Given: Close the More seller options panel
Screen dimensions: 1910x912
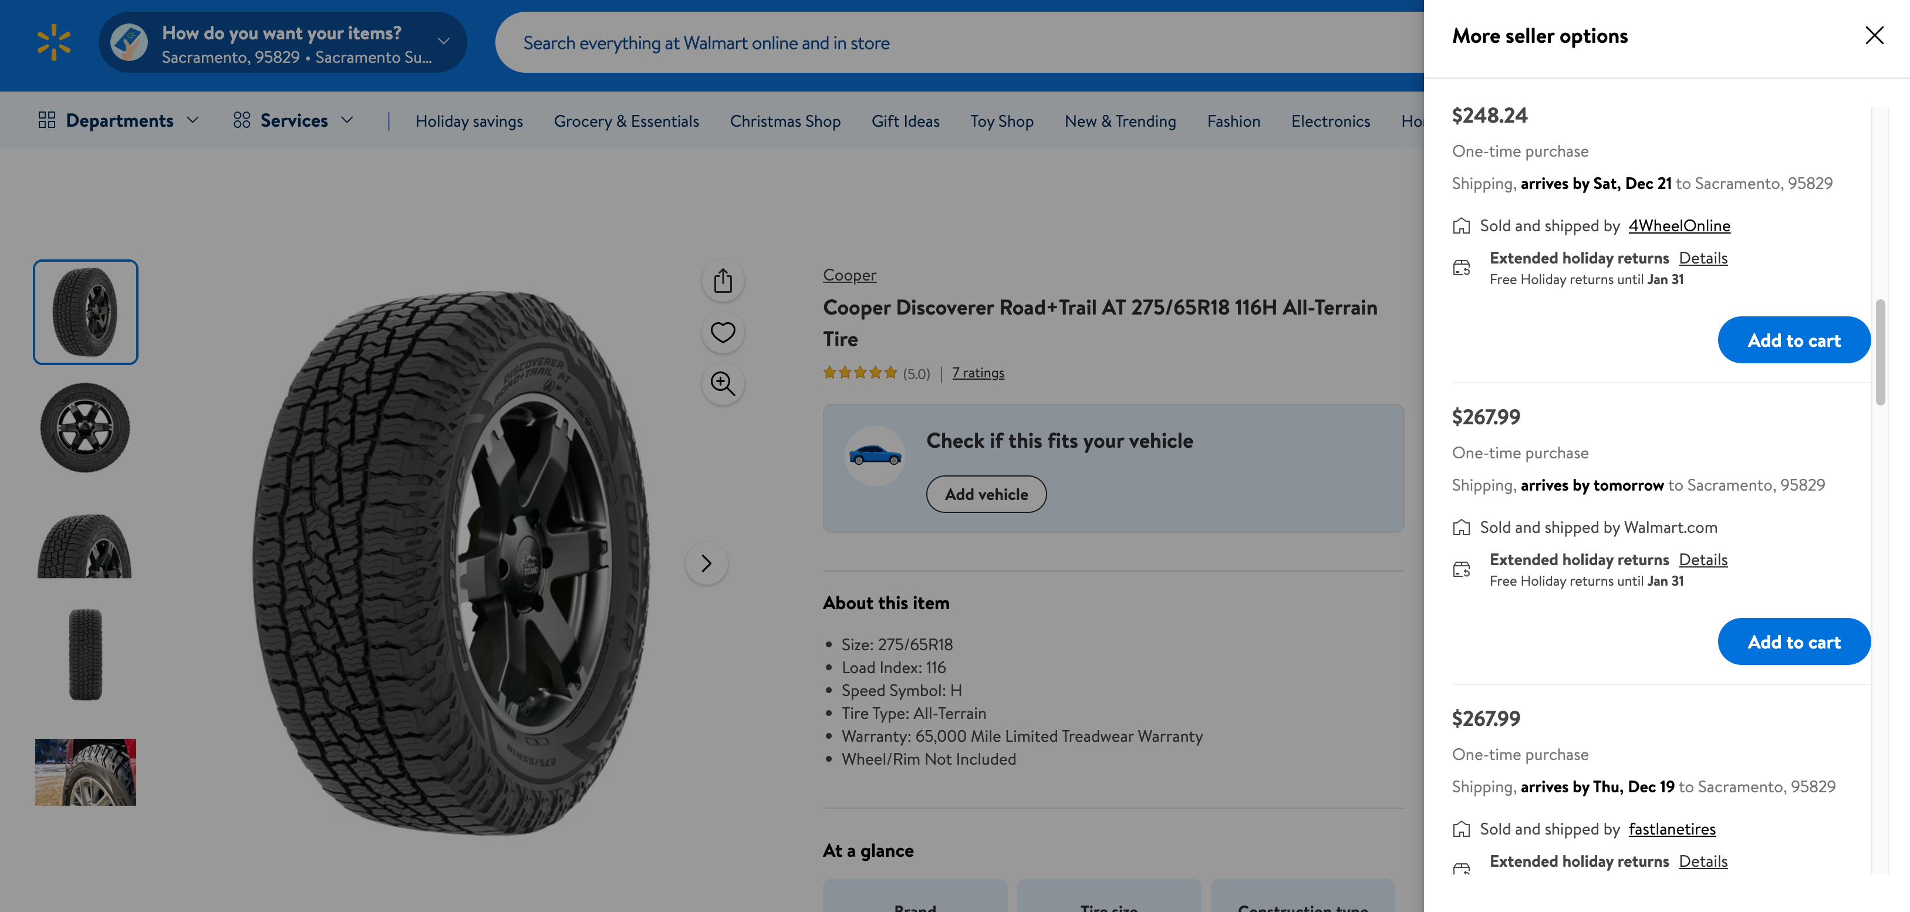Looking at the screenshot, I should point(1874,36).
